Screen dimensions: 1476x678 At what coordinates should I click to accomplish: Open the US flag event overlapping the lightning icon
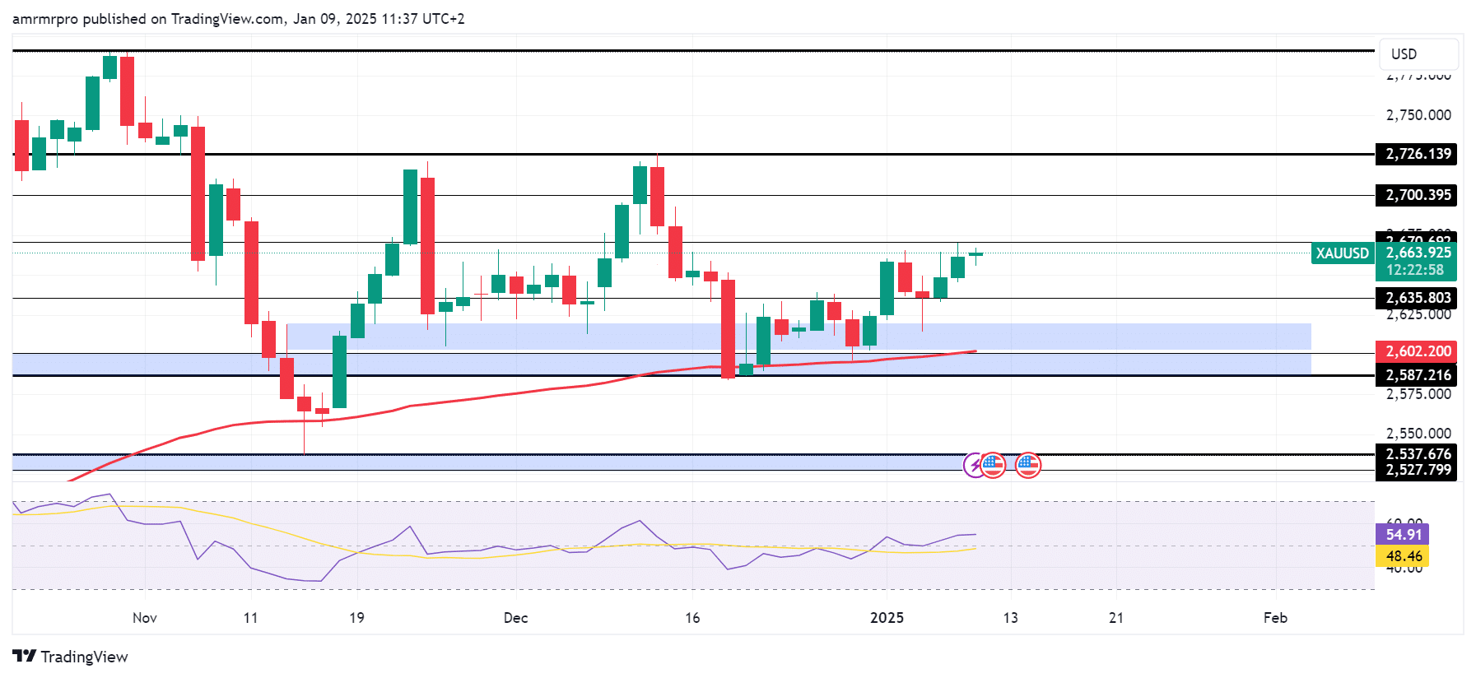(x=993, y=466)
